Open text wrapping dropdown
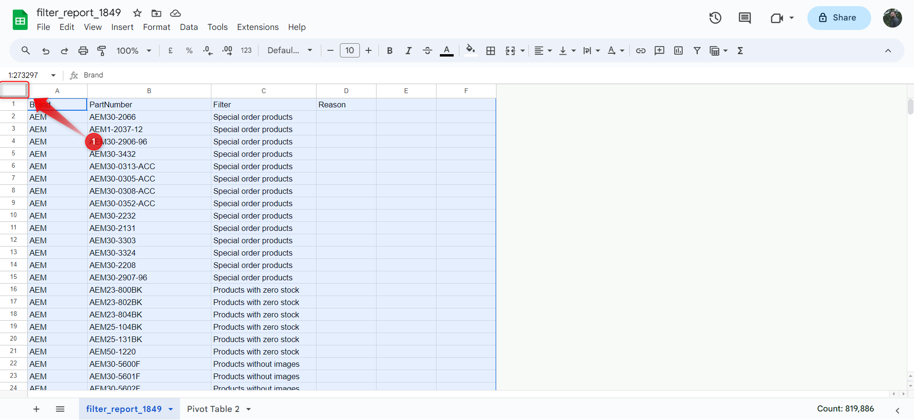Viewport: 914px width, 420px height. 591,50
